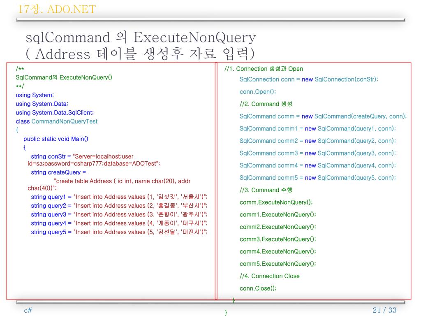Click the 'id=sa;password=csharp777;database=ADOTest' string

coord(94,164)
